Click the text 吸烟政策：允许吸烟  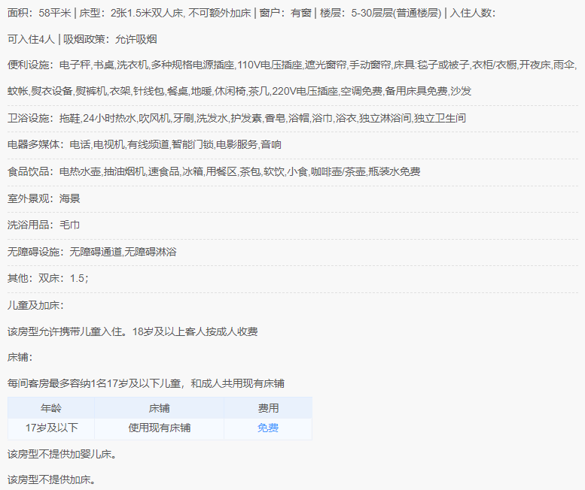110,40
